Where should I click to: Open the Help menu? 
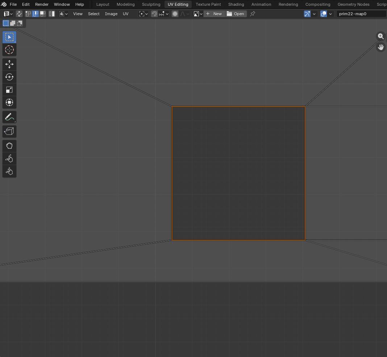pyautogui.click(x=79, y=4)
